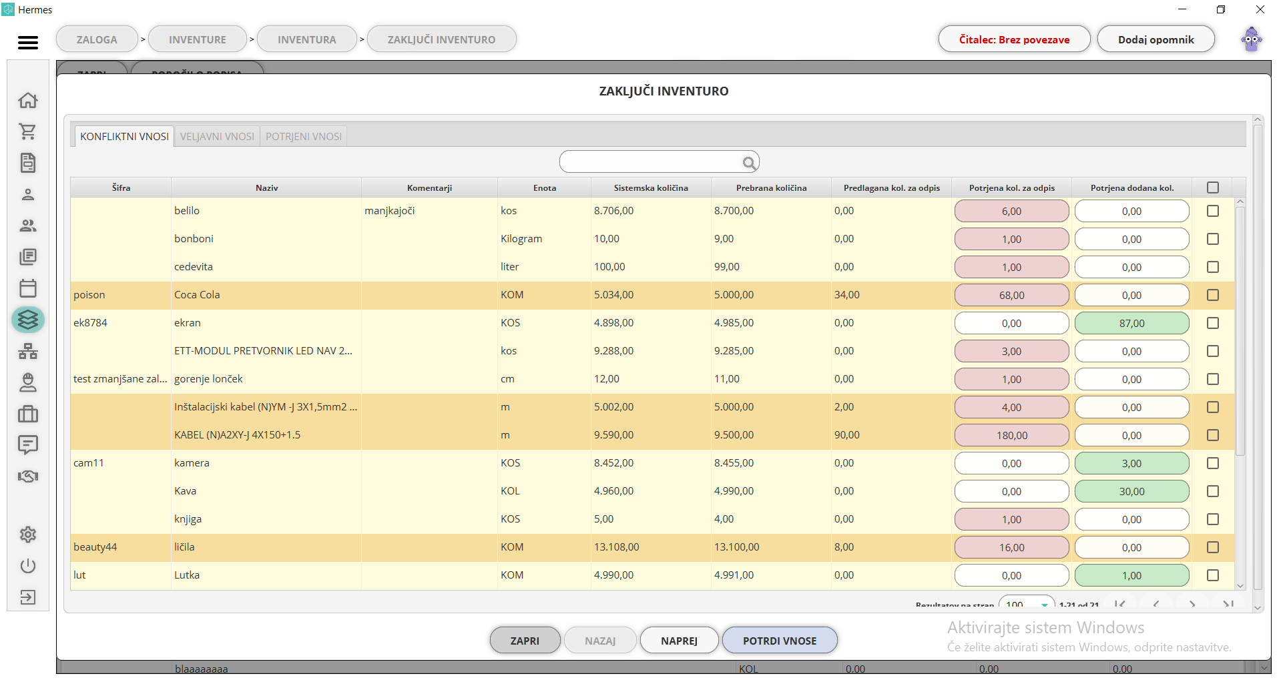This screenshot has height=686, width=1279.
Task: Check the cedevita row checkbox
Action: click(x=1213, y=267)
